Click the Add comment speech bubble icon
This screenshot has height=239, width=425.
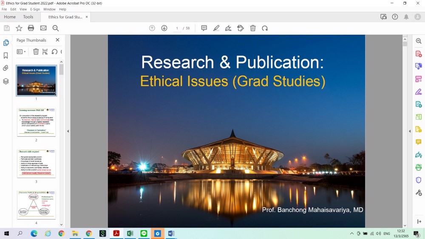click(204, 28)
